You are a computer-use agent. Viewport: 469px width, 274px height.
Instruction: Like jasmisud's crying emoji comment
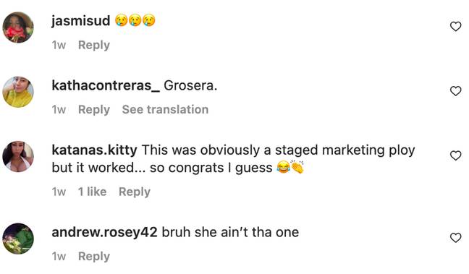click(455, 27)
